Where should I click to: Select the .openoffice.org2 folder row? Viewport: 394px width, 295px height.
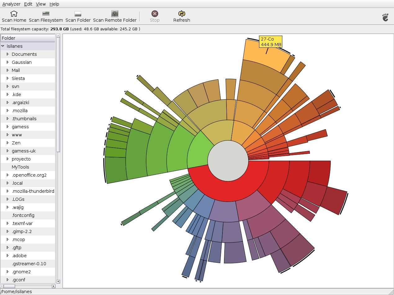pyautogui.click(x=28, y=175)
